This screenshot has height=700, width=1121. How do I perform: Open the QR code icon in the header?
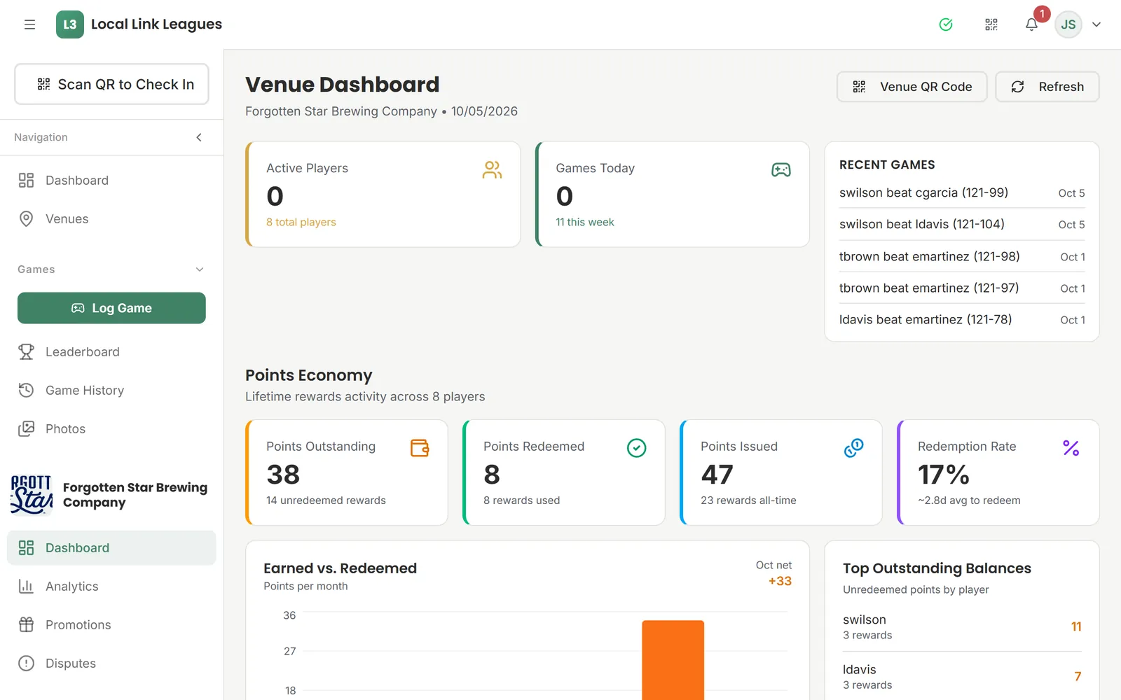tap(991, 24)
